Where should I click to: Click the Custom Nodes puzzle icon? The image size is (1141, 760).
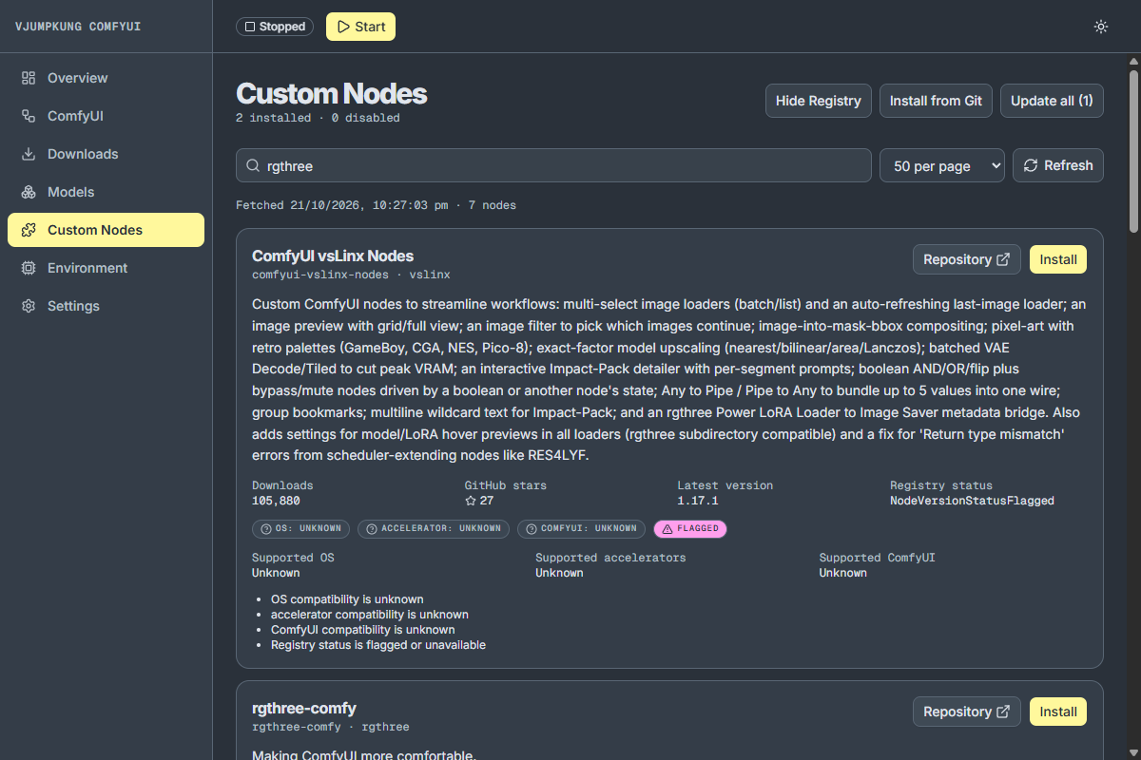click(x=29, y=230)
